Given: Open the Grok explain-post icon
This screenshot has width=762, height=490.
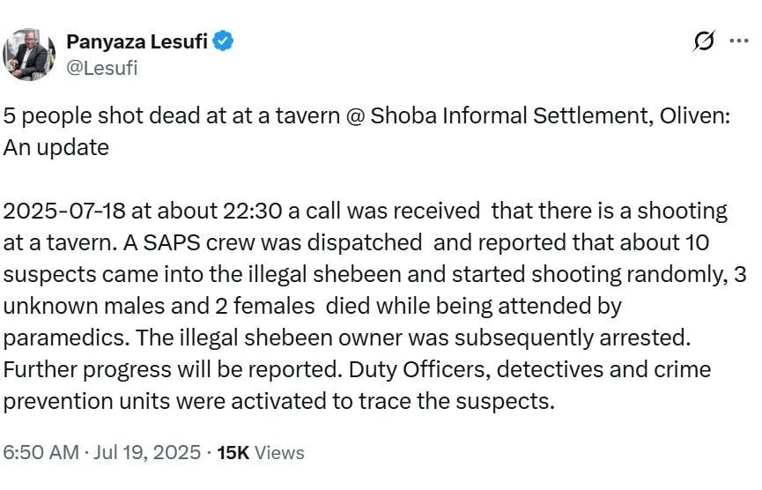Looking at the screenshot, I should pos(704,41).
